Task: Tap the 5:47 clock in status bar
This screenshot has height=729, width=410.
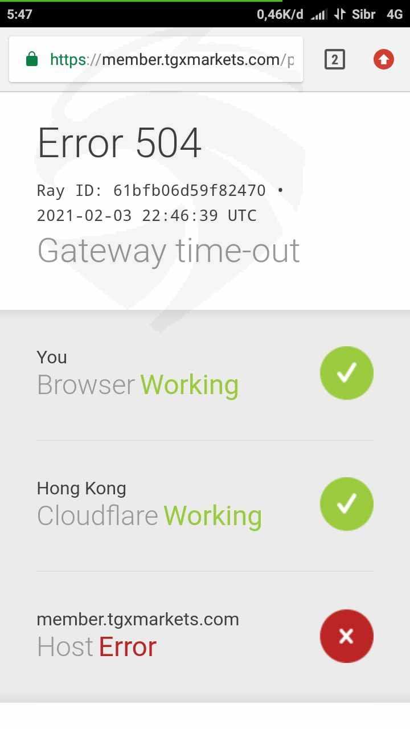Action: (x=19, y=14)
